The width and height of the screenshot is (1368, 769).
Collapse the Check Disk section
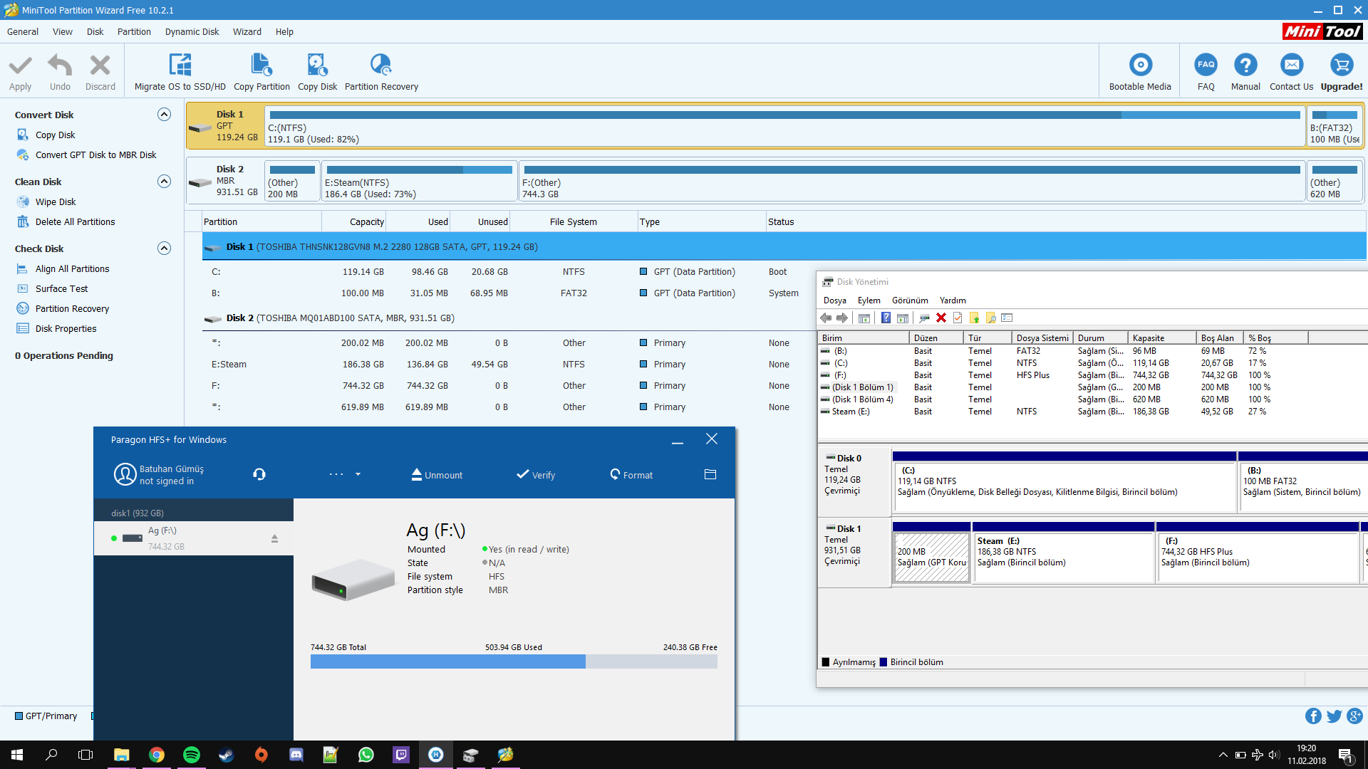(164, 249)
